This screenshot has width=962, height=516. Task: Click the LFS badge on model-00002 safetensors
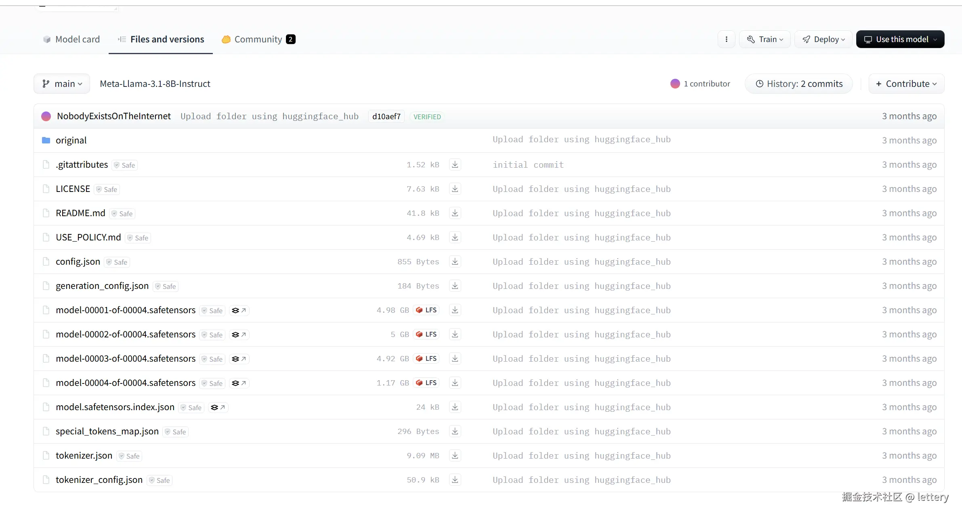[x=426, y=334]
